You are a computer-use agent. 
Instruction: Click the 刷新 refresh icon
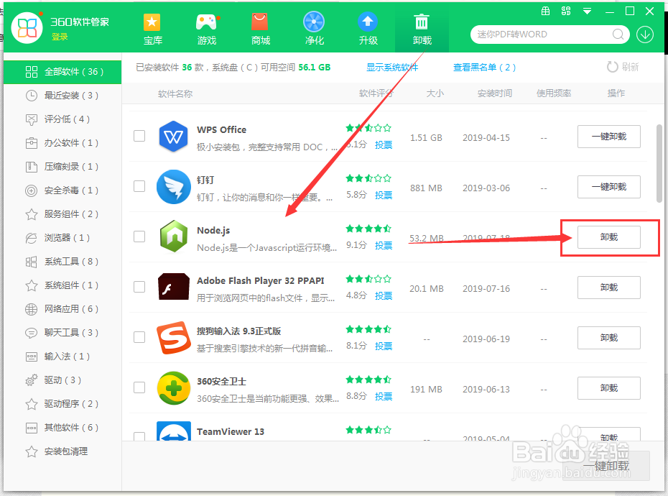pos(612,67)
